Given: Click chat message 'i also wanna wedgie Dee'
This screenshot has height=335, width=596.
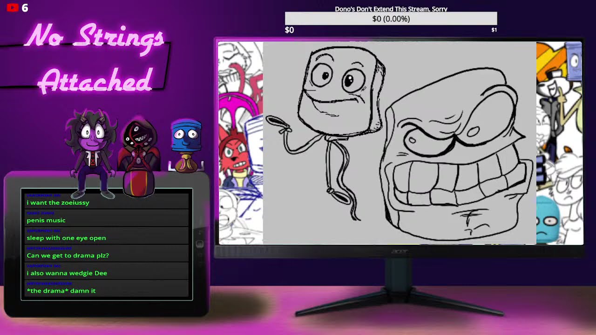Looking at the screenshot, I should (67, 273).
